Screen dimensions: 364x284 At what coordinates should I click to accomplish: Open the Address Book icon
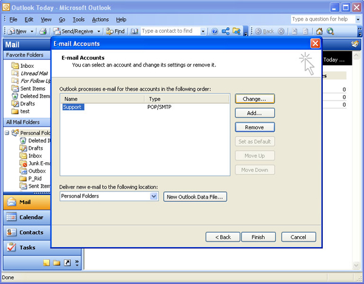(134, 31)
